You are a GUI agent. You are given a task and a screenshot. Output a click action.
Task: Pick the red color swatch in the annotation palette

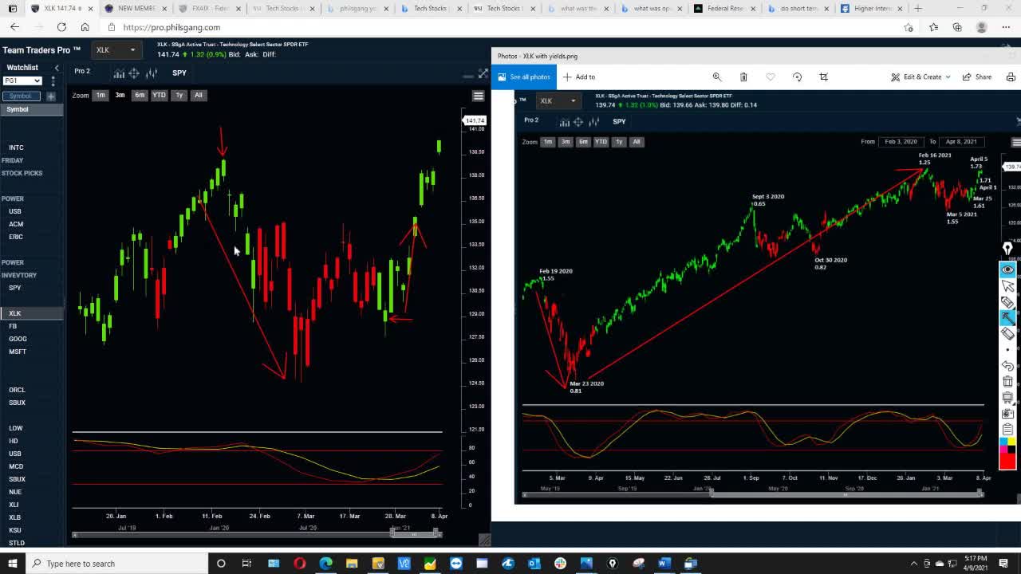(1007, 461)
